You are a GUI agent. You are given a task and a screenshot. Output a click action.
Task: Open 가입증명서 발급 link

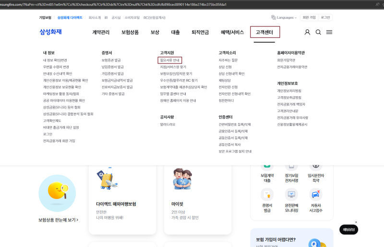click(112, 74)
